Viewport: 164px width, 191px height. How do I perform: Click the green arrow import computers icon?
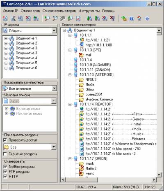pyautogui.click(x=89, y=19)
